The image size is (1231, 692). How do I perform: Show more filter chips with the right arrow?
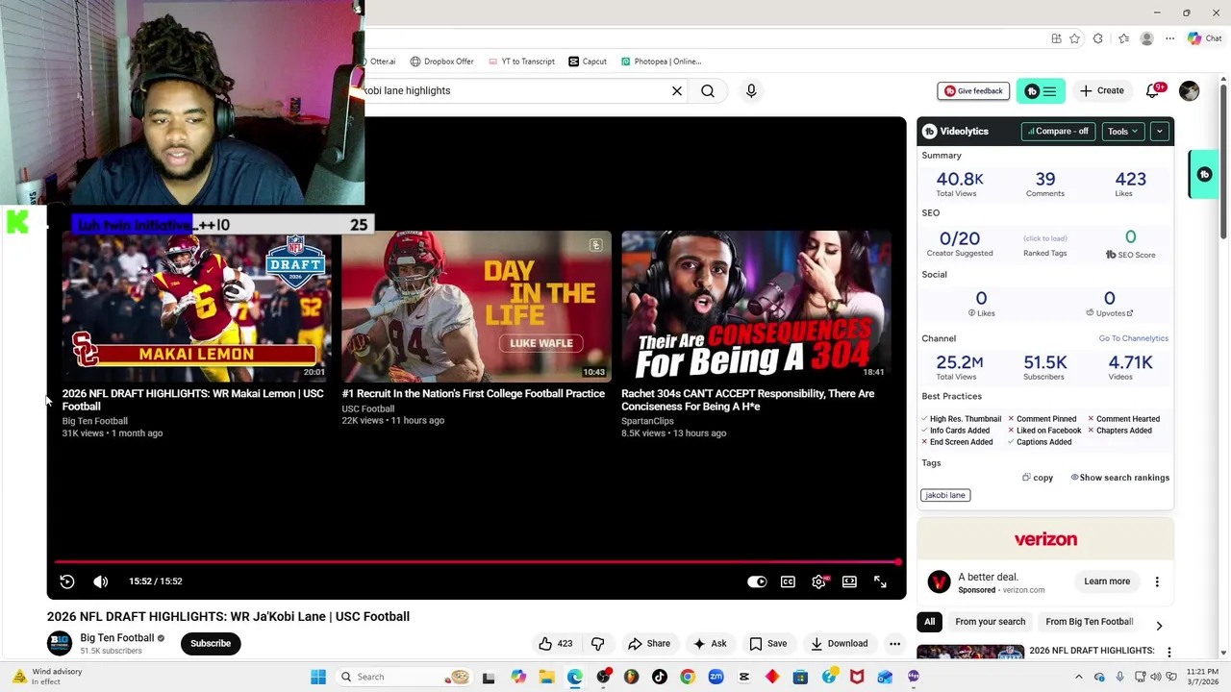point(1159,626)
